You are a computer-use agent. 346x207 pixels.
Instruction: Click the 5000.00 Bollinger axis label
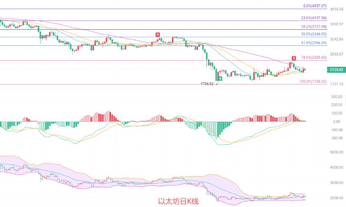click(x=337, y=152)
